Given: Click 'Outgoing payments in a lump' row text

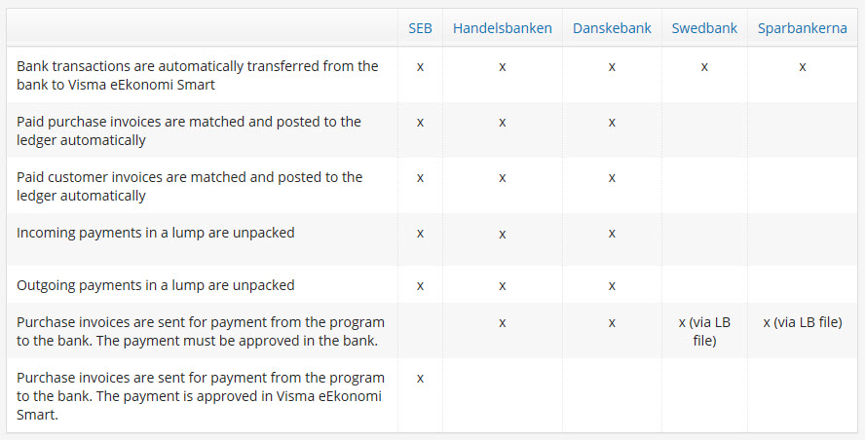Looking at the screenshot, I should coord(156,285).
